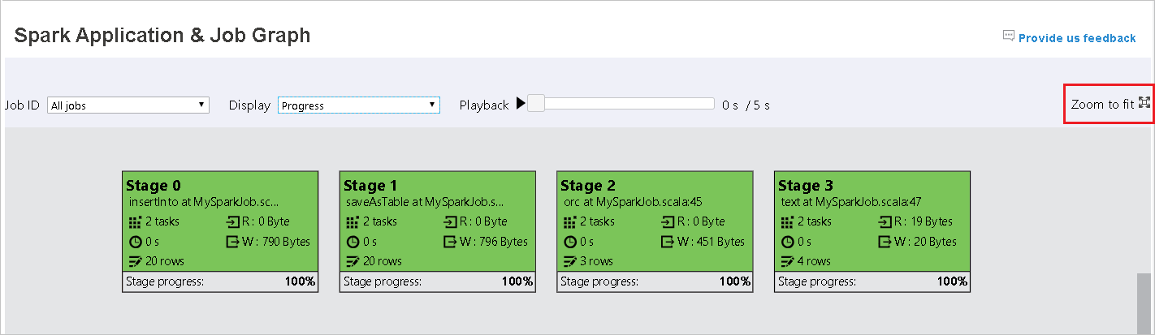Click Stage 0 rows icon
1155x335 pixels.
(x=135, y=261)
